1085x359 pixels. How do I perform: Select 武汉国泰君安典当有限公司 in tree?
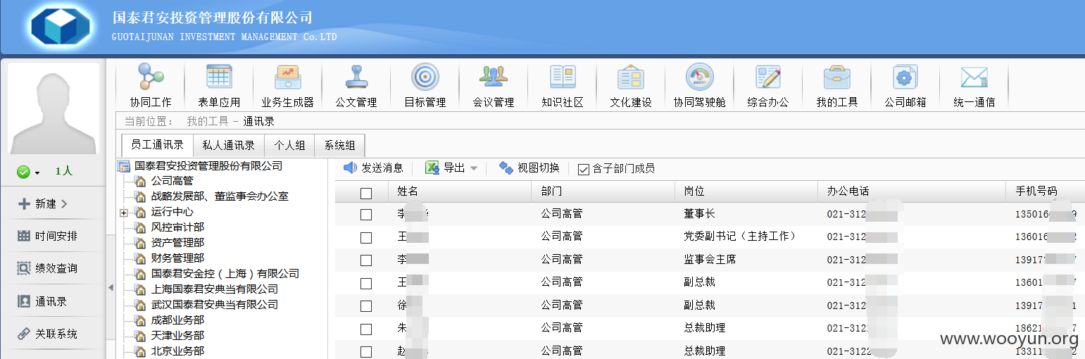(x=214, y=304)
